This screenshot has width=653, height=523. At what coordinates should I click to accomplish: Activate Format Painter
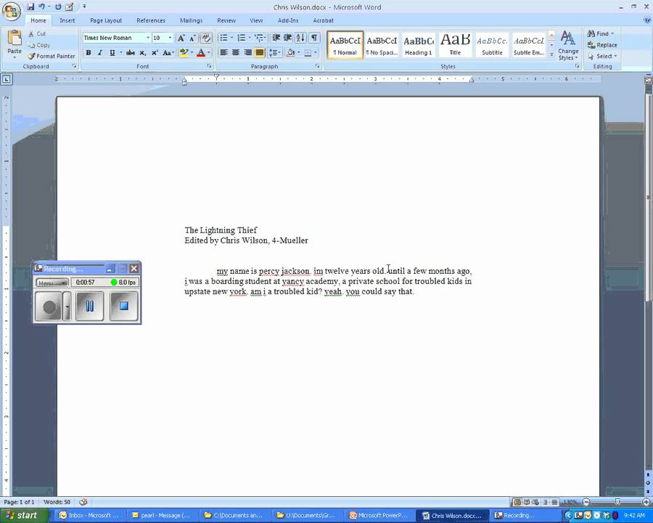(52, 56)
